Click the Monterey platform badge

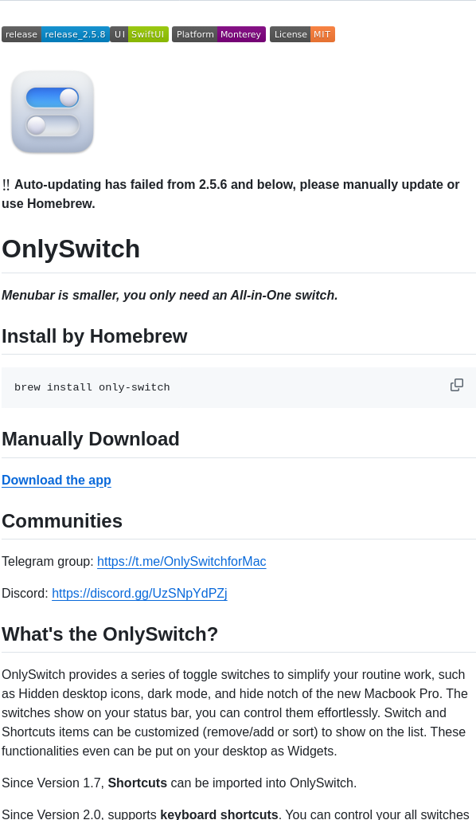(x=240, y=34)
